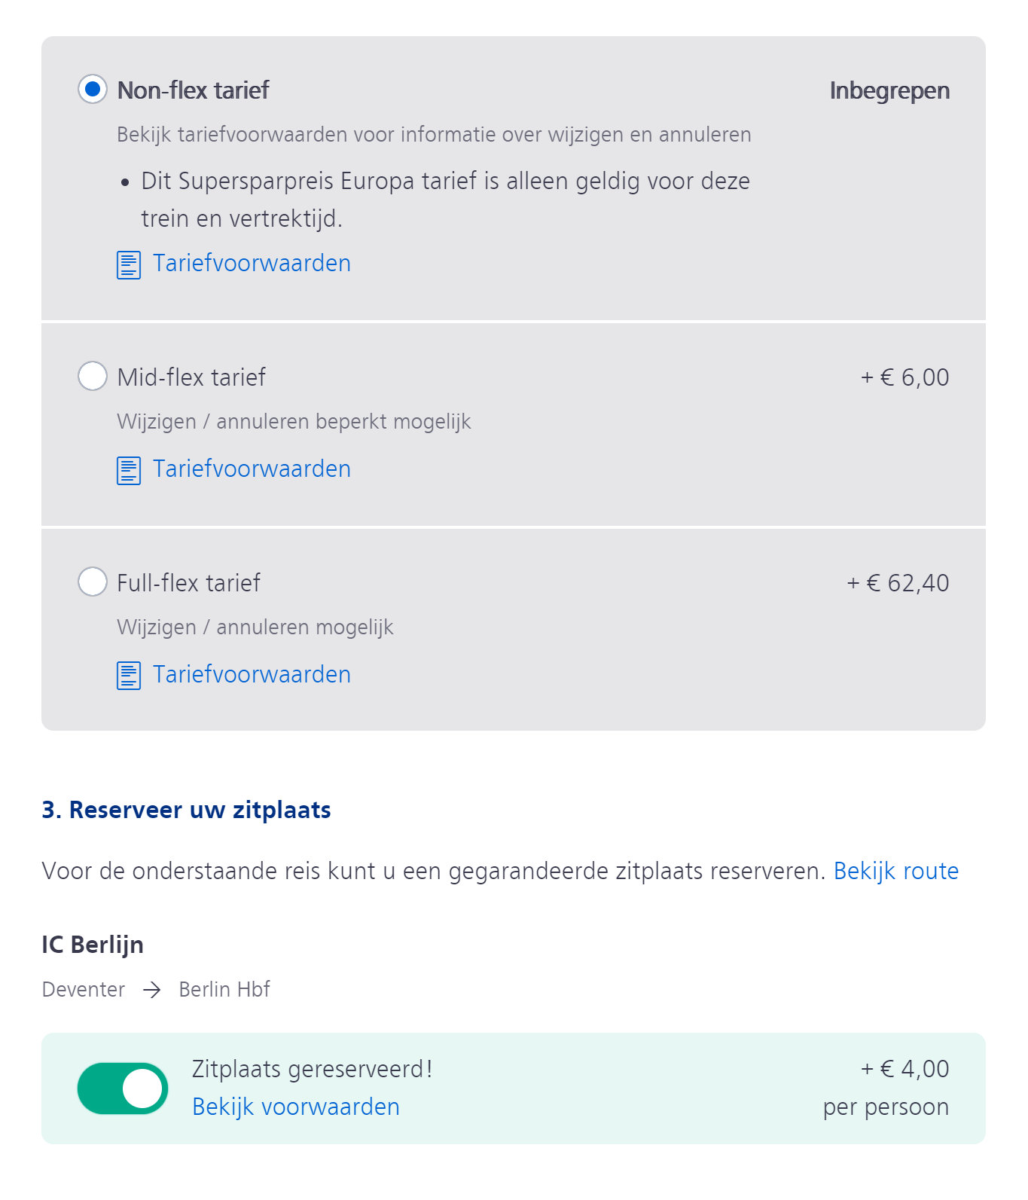This screenshot has height=1200, width=1028.
Task: Toggle off the seat reservation switch
Action: click(123, 1089)
